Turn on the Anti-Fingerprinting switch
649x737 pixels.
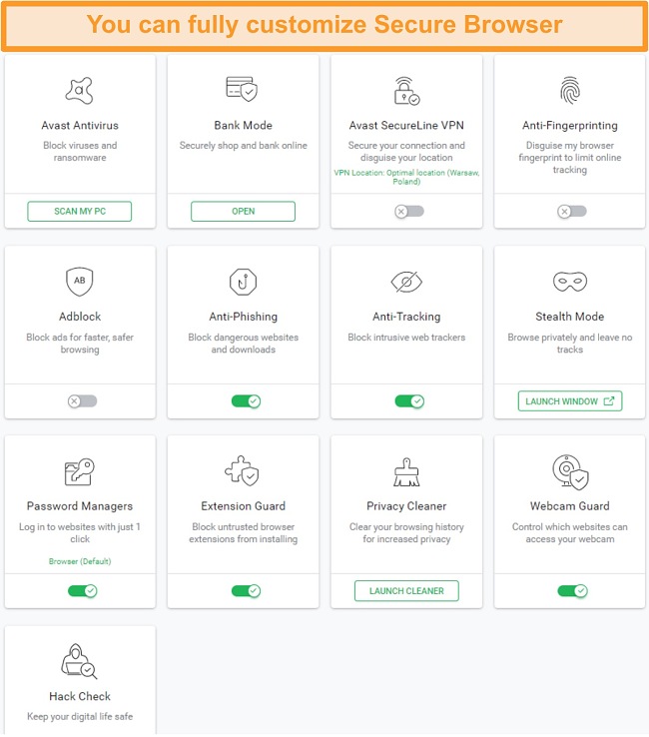point(572,212)
